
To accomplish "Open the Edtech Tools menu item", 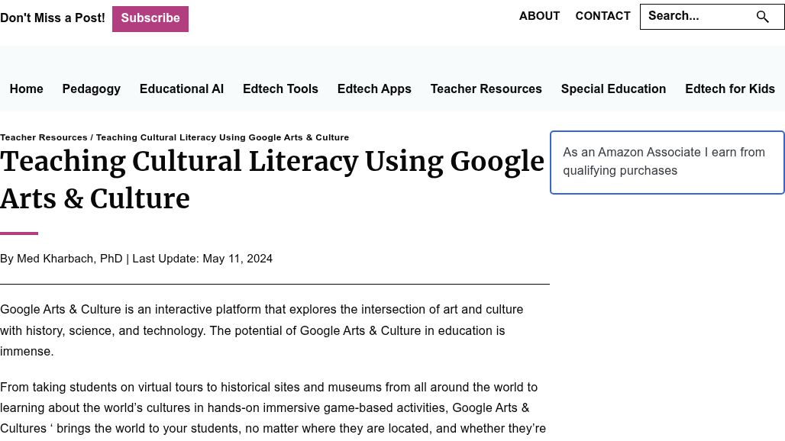I will [x=280, y=89].
